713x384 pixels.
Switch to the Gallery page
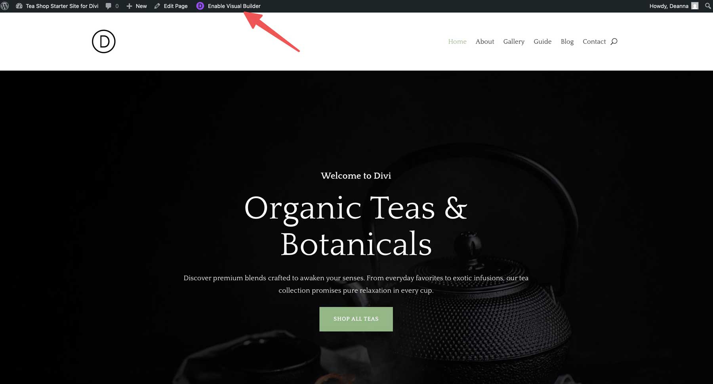point(514,41)
